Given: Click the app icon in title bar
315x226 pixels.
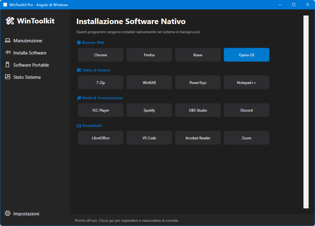Looking at the screenshot, I should click(x=5, y=5).
